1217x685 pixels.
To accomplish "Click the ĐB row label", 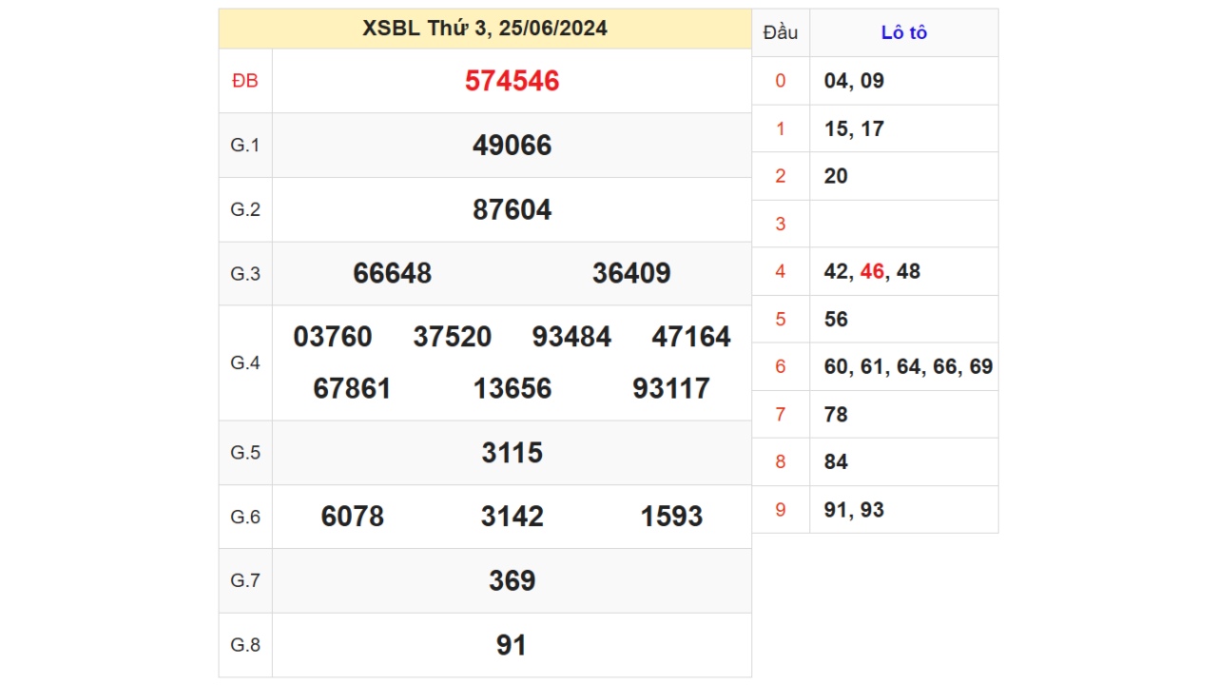I will (245, 81).
